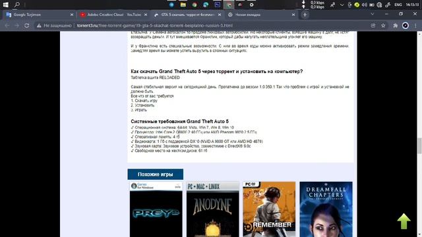The image size is (422, 237).
Task: Click the Системные требования Grand Theft Auto 5 heading
Action: [x=179, y=121]
